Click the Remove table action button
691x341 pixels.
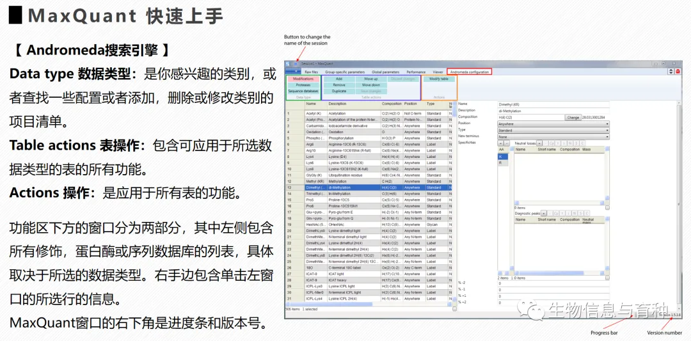coord(339,85)
